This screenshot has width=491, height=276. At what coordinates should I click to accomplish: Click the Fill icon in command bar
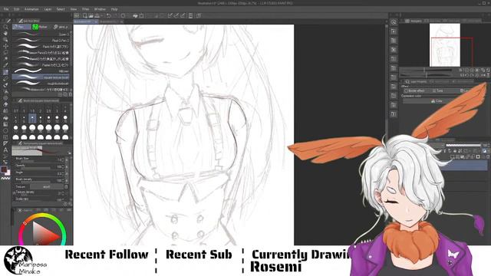(x=135, y=15)
